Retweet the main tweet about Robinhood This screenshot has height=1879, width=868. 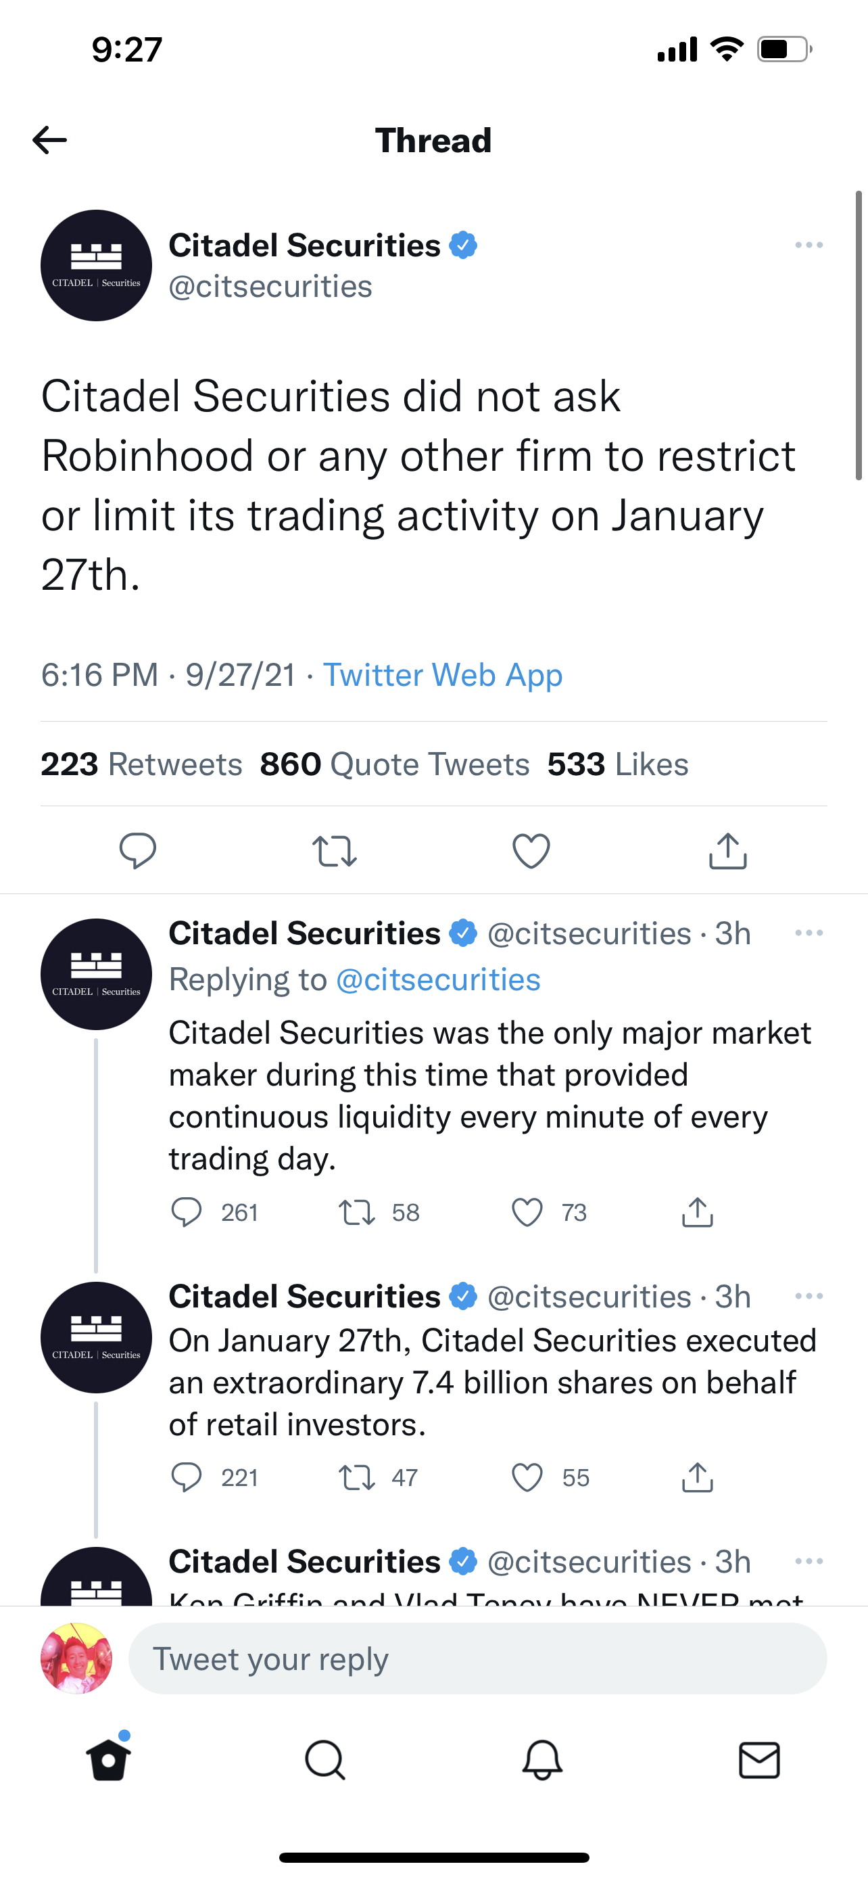pos(335,850)
